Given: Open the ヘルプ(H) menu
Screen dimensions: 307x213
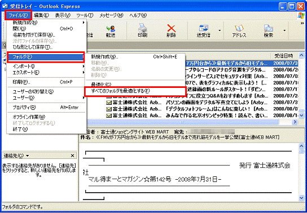Looking at the screenshot, I should (138, 15).
